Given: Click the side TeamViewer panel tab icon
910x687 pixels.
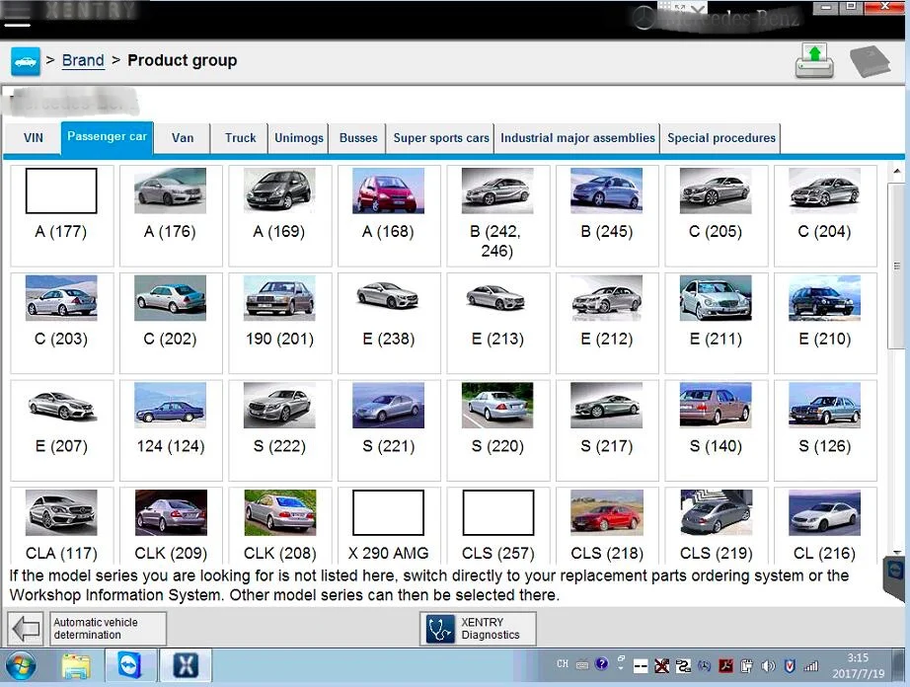Looking at the screenshot, I should tap(895, 572).
